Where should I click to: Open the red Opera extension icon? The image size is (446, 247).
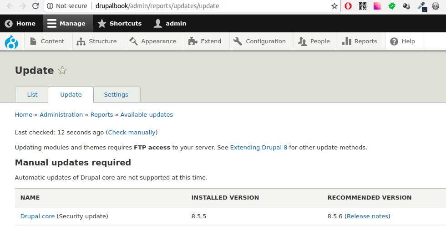(x=348, y=6)
